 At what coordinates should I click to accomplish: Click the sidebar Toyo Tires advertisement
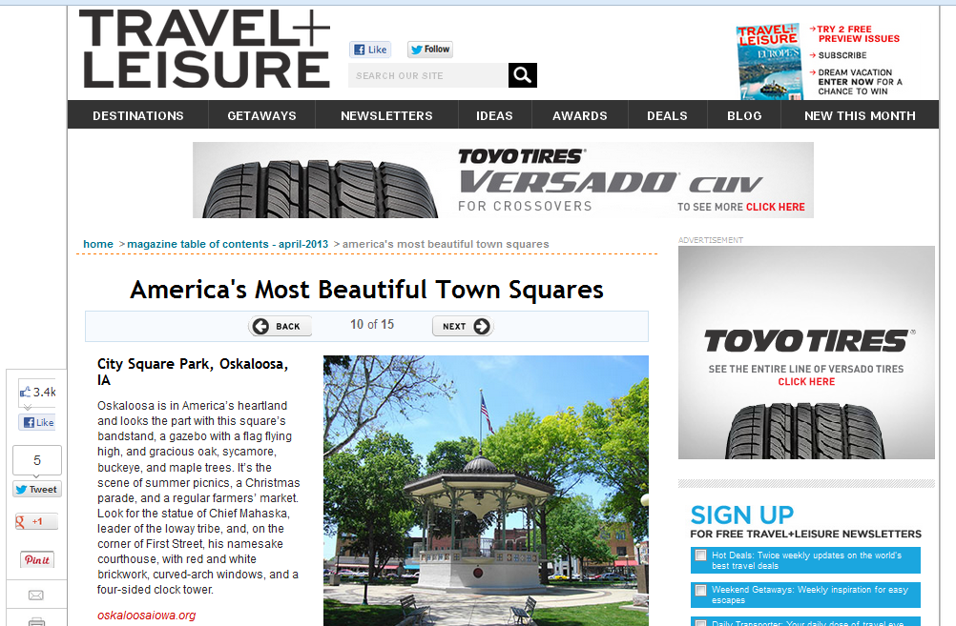coord(806,353)
